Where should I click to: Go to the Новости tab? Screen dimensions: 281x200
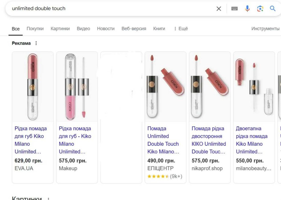click(106, 29)
